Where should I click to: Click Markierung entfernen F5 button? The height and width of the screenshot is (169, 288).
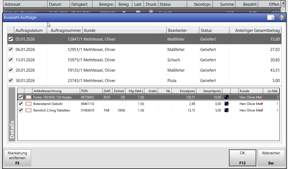click(17, 158)
